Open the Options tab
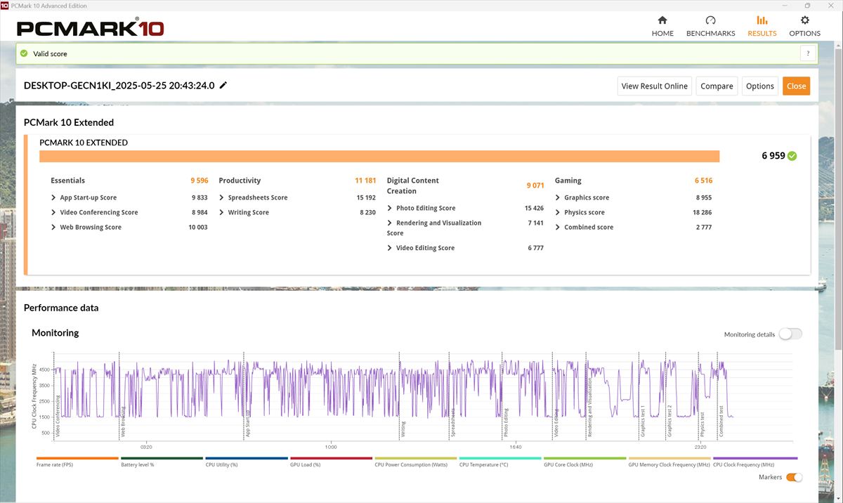Image resolution: width=843 pixels, height=503 pixels. click(804, 27)
